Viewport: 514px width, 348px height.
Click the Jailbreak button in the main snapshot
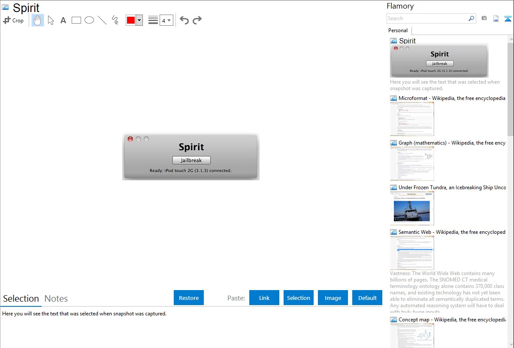click(x=191, y=160)
